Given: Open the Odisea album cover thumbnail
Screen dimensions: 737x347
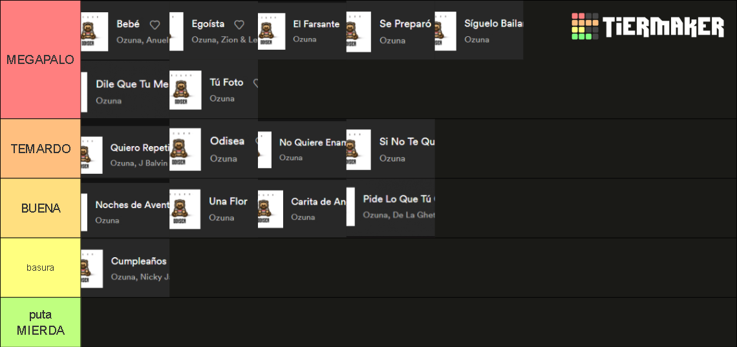Looking at the screenshot, I should click(x=185, y=149).
